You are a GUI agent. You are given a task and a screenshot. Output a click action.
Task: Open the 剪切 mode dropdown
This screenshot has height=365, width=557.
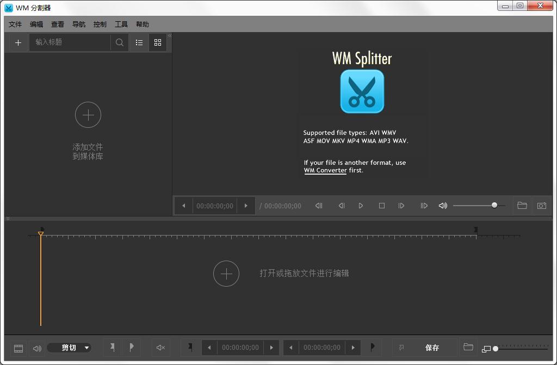coord(69,348)
